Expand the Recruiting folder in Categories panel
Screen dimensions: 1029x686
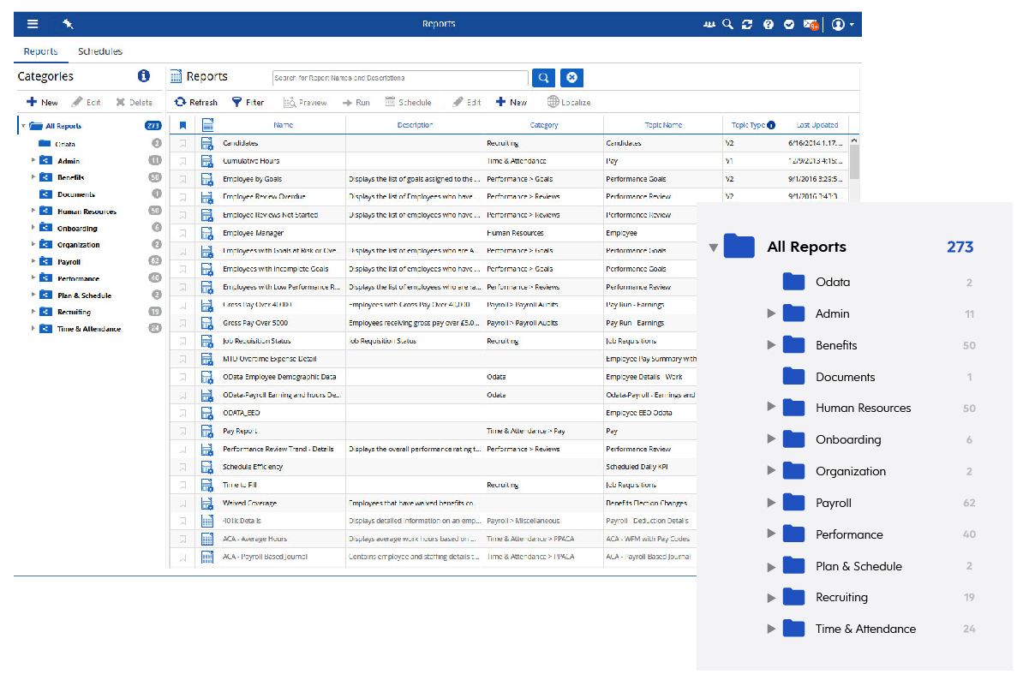pyautogui.click(x=33, y=313)
